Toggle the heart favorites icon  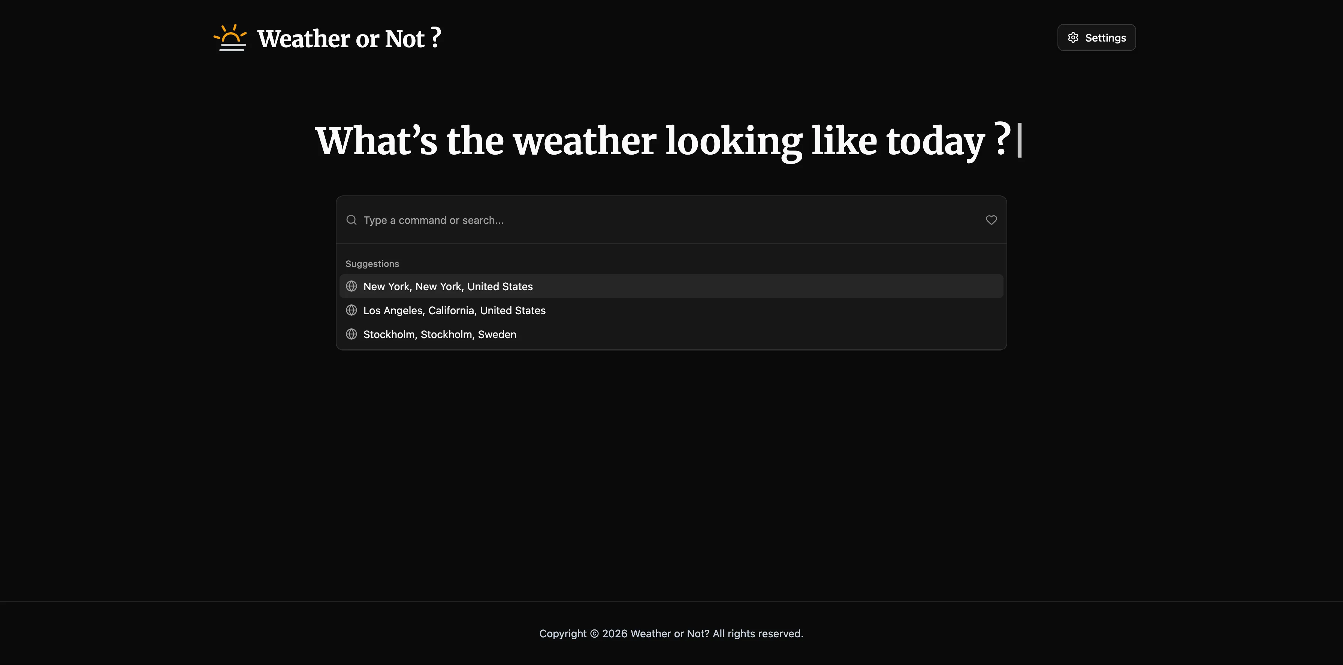coord(991,220)
